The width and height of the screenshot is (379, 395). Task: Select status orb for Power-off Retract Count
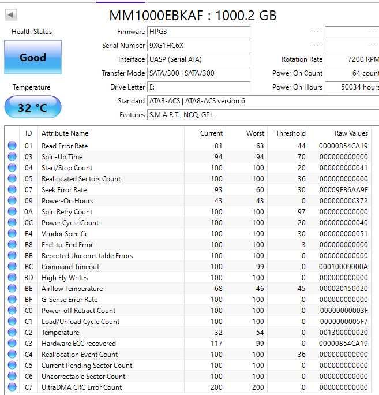(12, 310)
